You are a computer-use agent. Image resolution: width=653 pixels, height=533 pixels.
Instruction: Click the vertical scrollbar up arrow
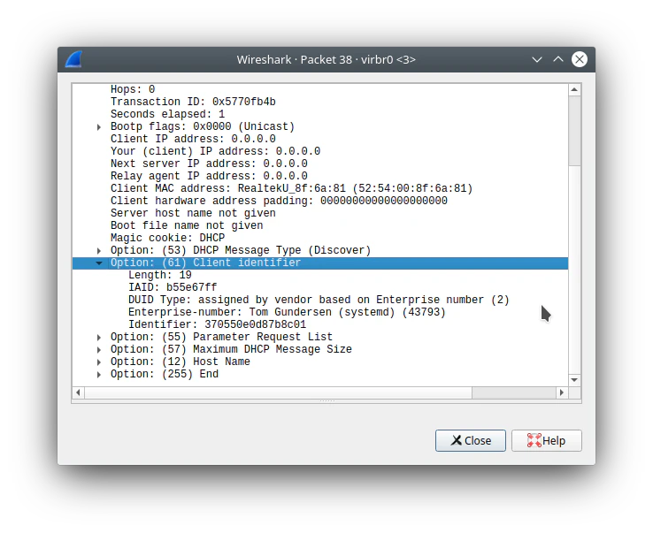tap(574, 89)
